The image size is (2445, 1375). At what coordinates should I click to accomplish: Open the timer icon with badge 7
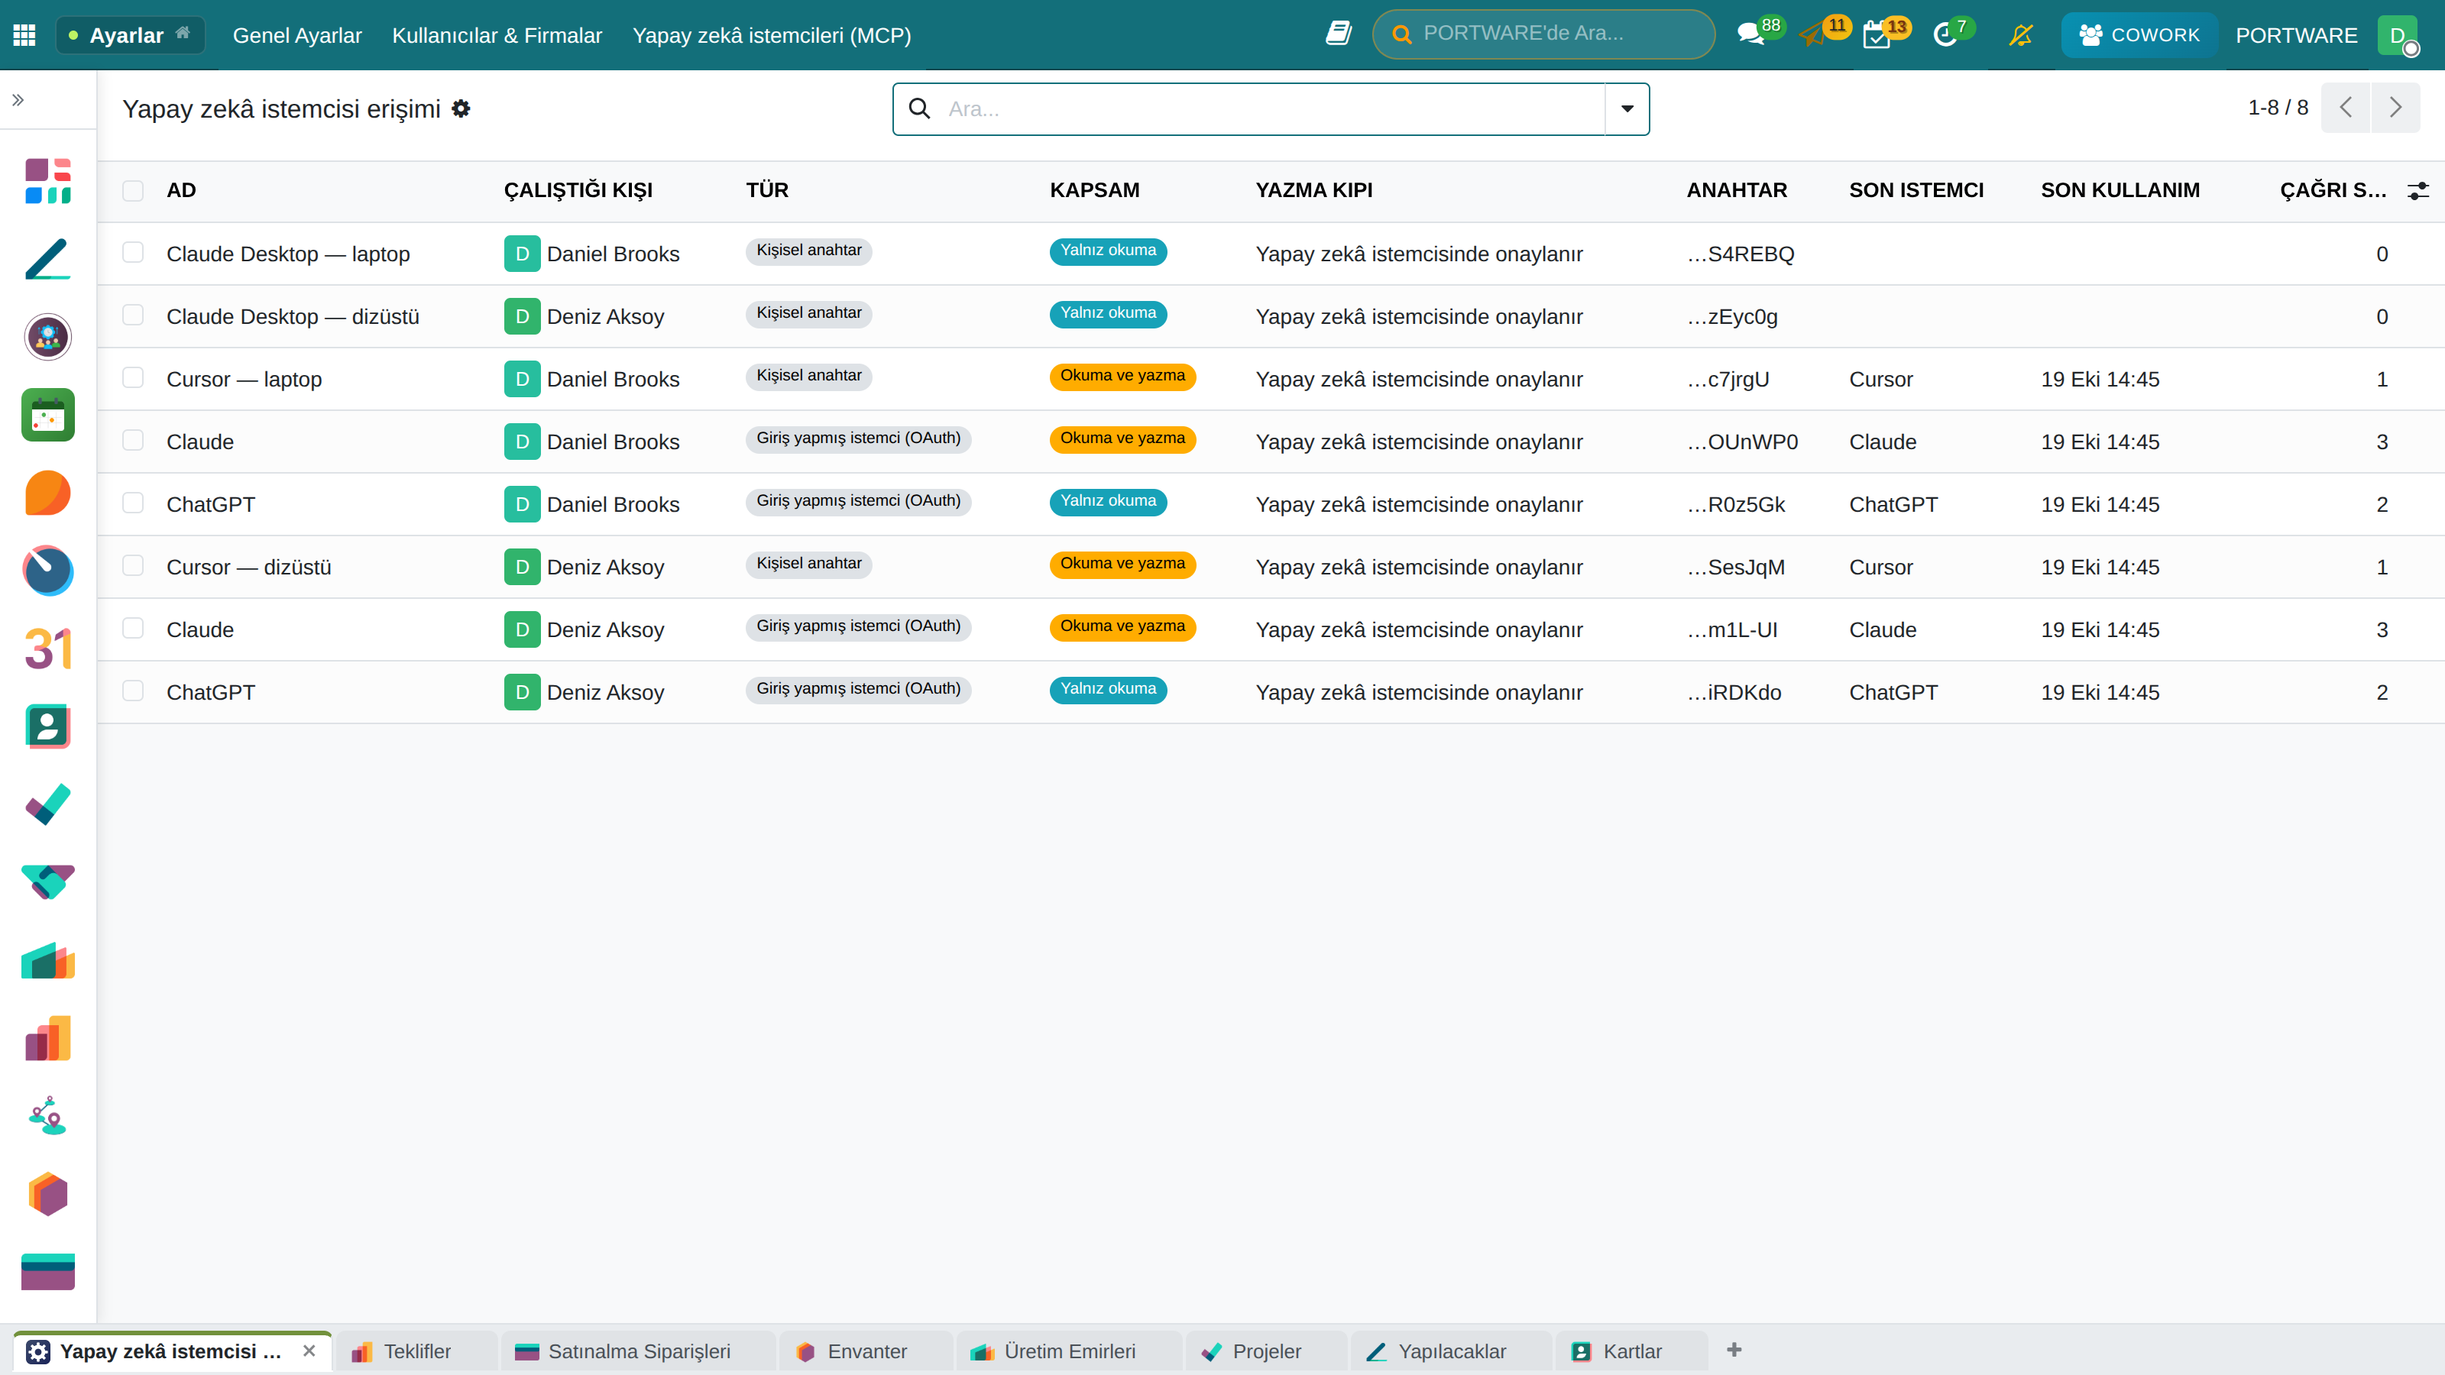[x=1945, y=35]
